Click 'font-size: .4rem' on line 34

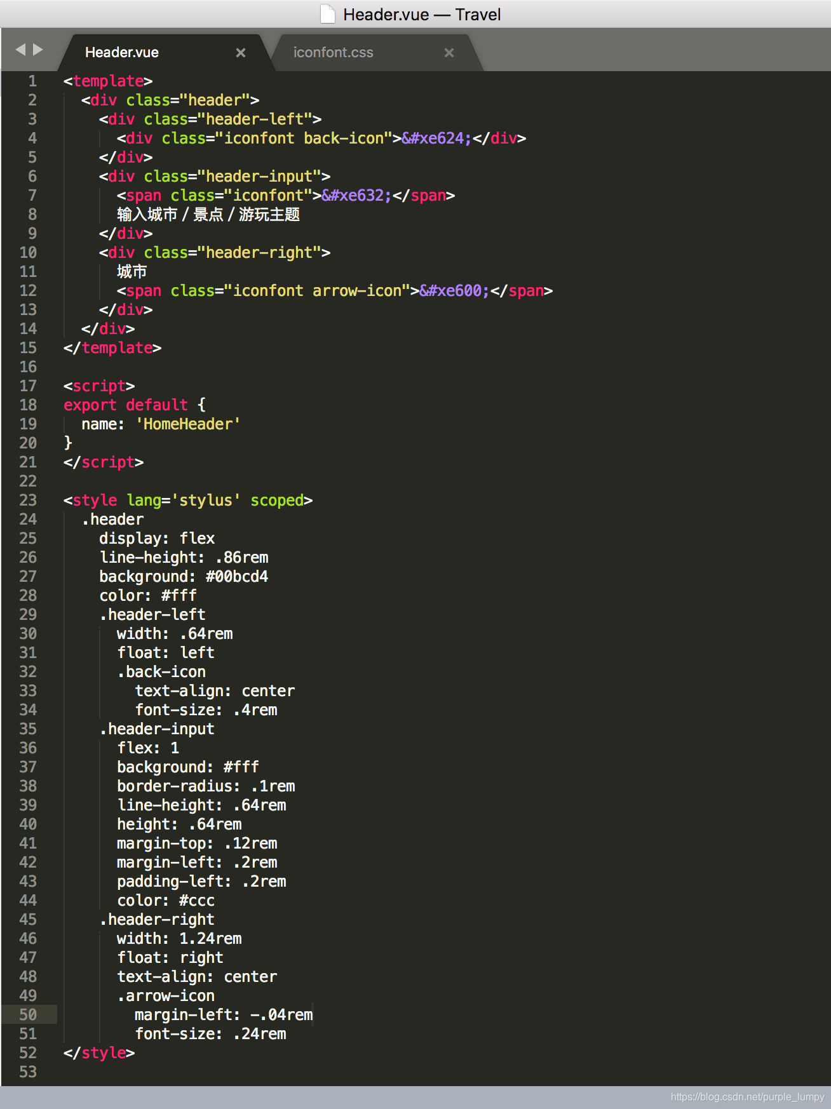[206, 710]
